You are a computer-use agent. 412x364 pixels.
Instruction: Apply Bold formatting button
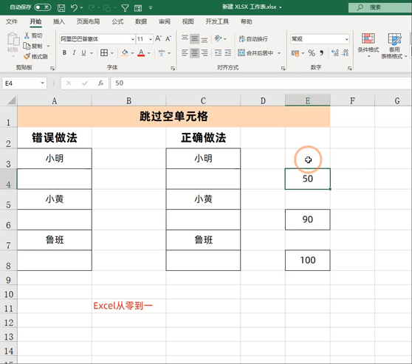[64, 53]
